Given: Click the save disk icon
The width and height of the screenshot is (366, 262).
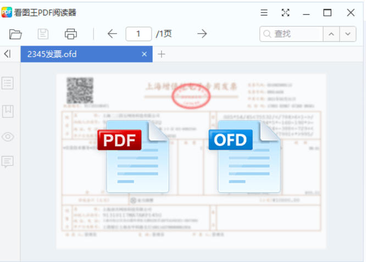Looking at the screenshot, I should 43,34.
